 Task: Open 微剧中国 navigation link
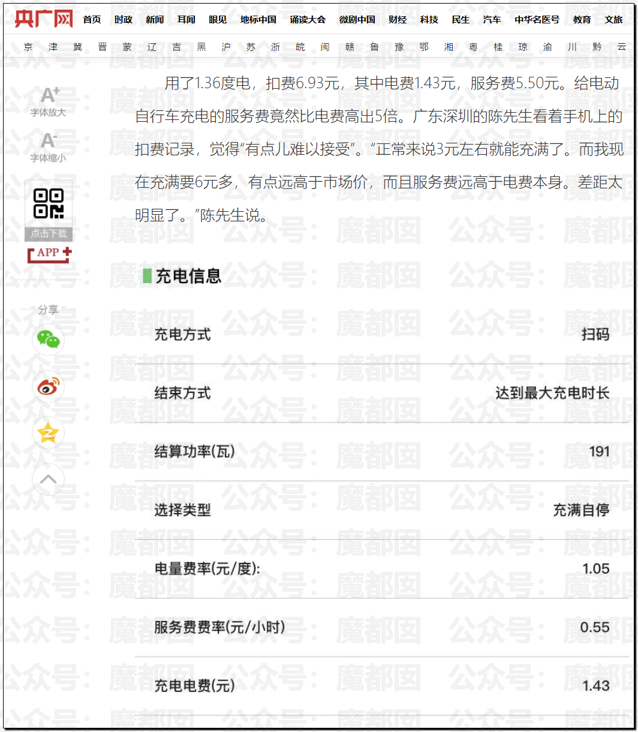[357, 20]
